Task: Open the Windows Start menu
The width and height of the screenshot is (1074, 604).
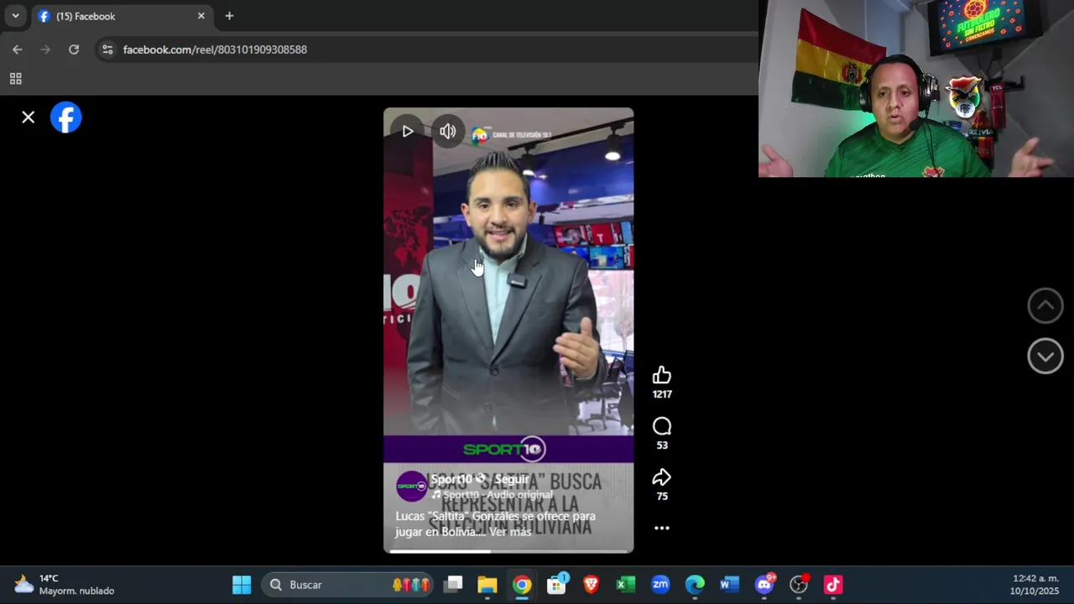Action: tap(242, 585)
